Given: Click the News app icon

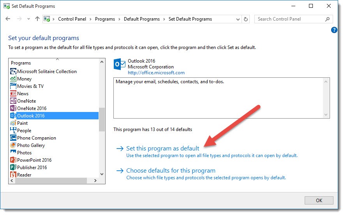Looking at the screenshot, I should (x=13, y=93).
